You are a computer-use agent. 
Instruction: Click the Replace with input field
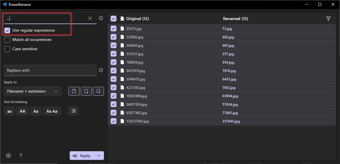pos(50,70)
